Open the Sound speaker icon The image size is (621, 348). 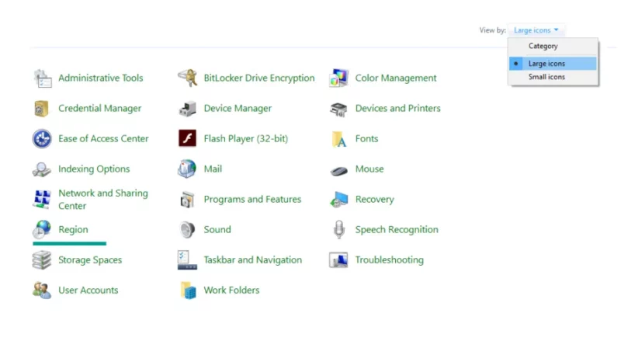[x=187, y=229]
